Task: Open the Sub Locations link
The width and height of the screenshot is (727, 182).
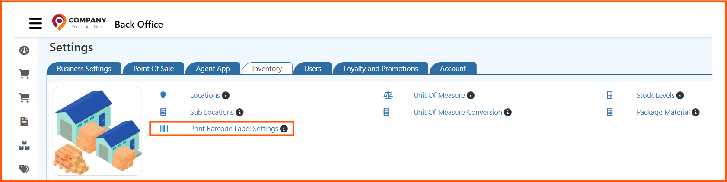Action: point(212,112)
